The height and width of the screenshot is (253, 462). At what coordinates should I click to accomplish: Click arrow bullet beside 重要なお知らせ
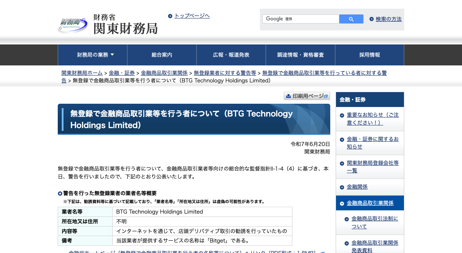[x=342, y=115]
